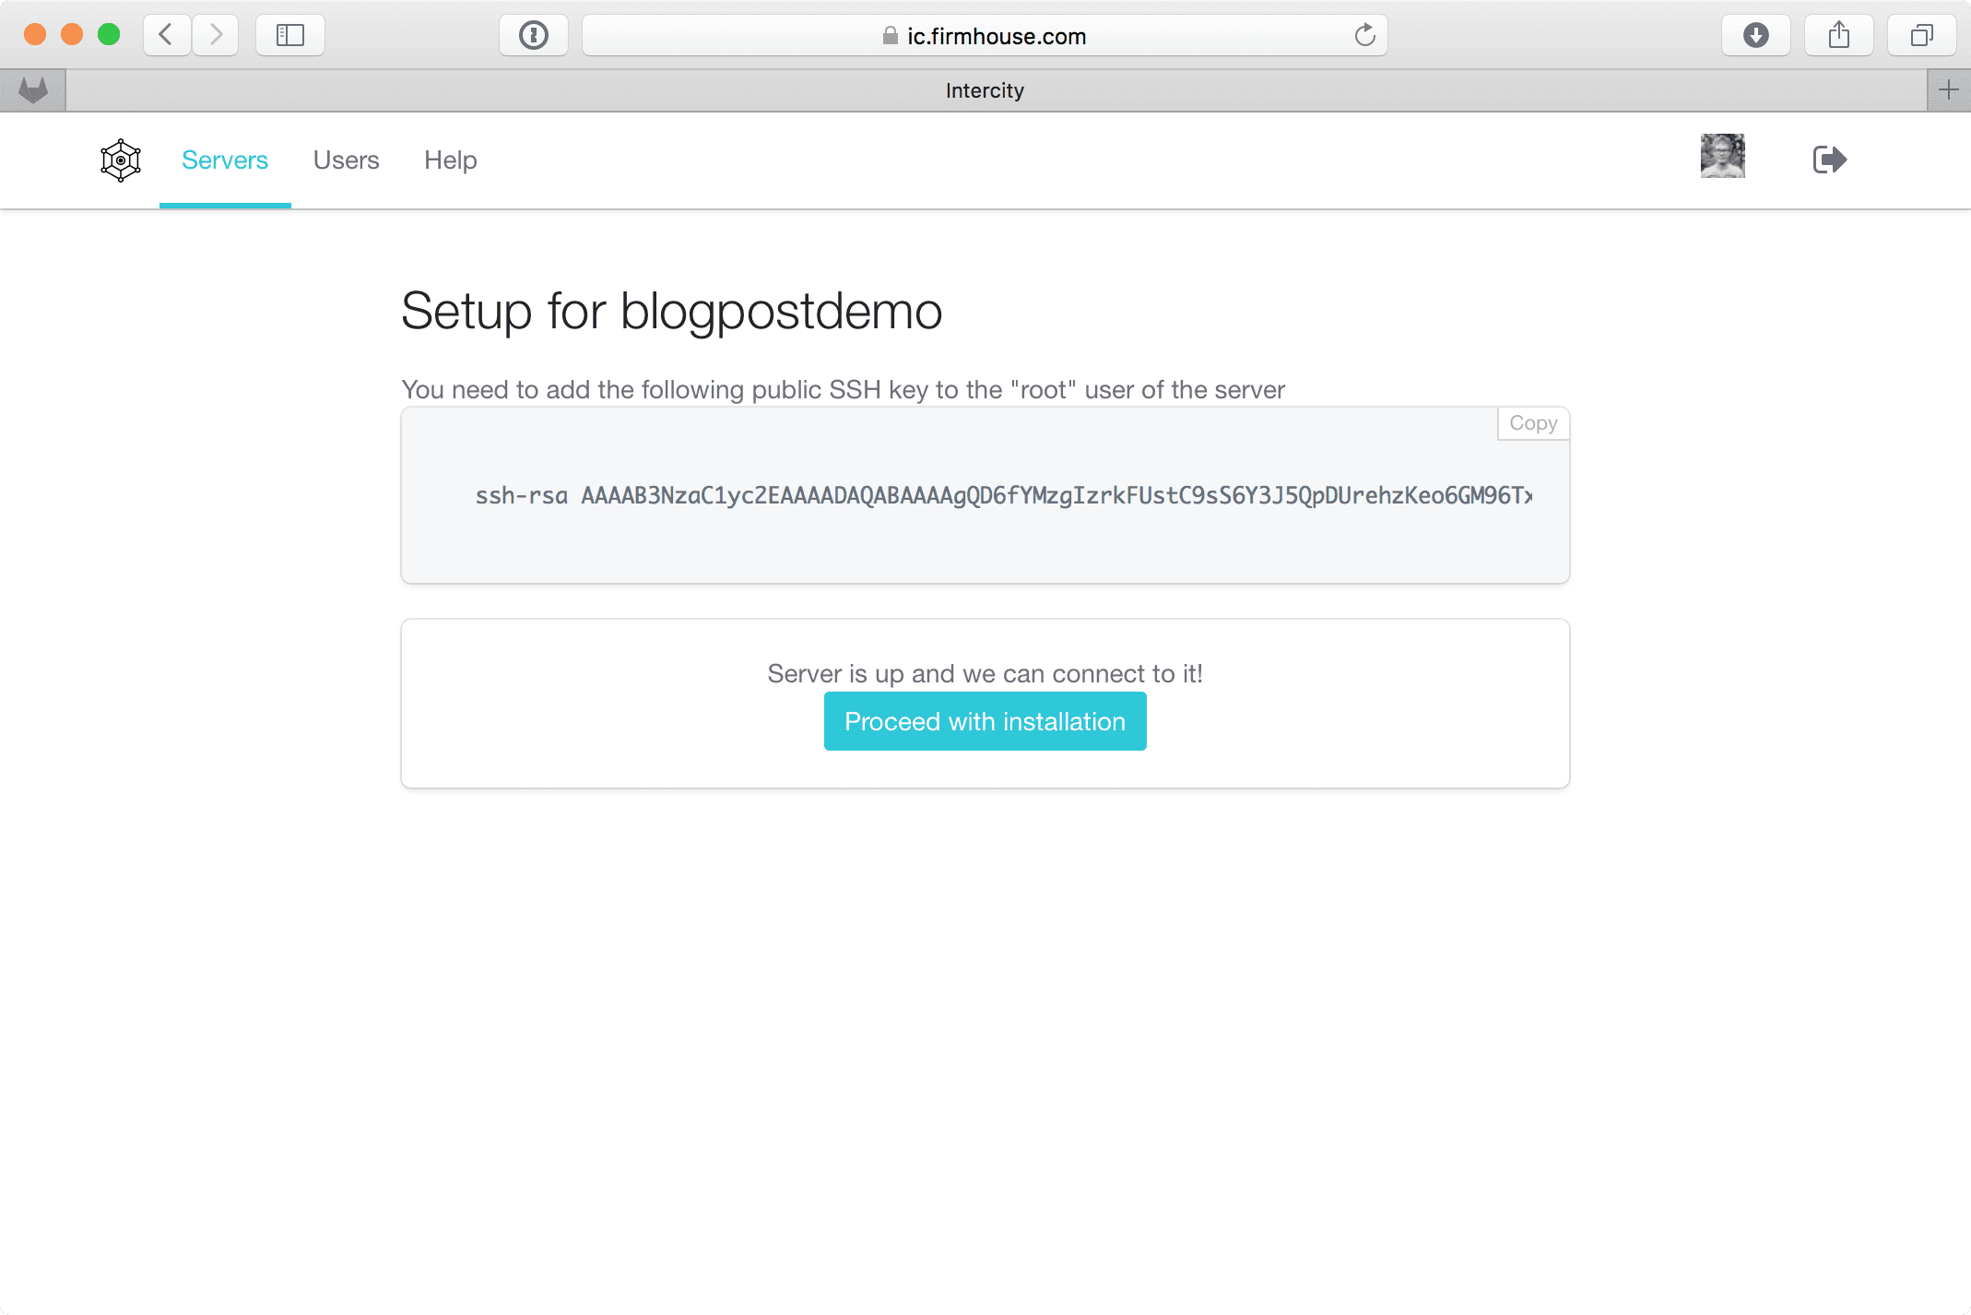Screen dimensions: 1971x1315
Task: Open the Safari downloads icon
Action: pos(1755,35)
